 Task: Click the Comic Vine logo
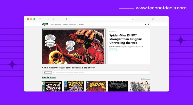45,24
